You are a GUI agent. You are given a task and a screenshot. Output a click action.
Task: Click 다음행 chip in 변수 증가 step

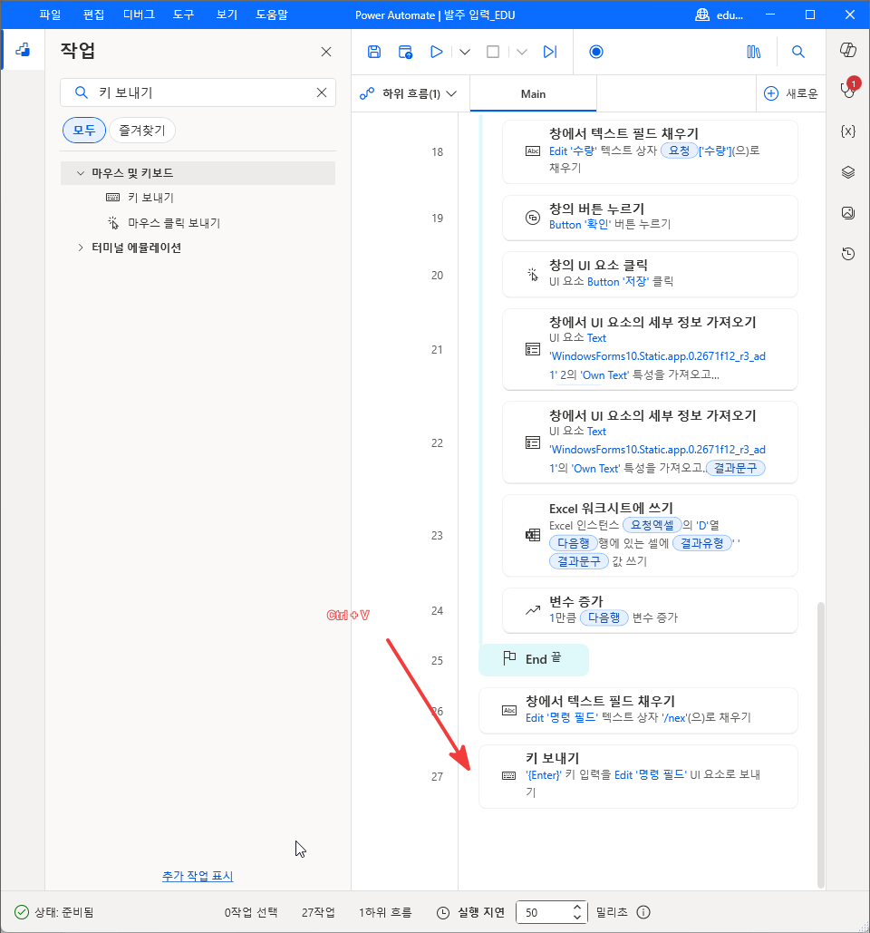click(x=604, y=617)
